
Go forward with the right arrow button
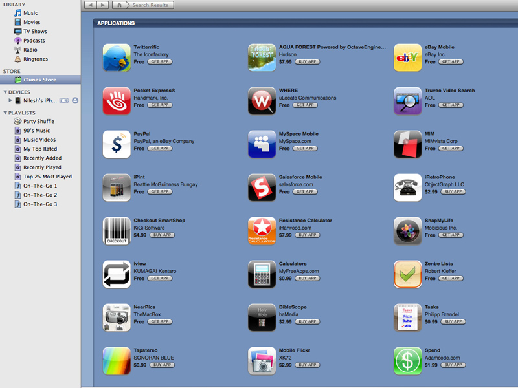tap(103, 5)
